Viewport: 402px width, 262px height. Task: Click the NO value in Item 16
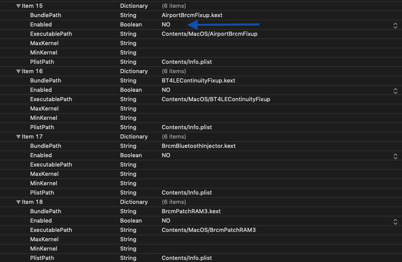pyautogui.click(x=166, y=90)
